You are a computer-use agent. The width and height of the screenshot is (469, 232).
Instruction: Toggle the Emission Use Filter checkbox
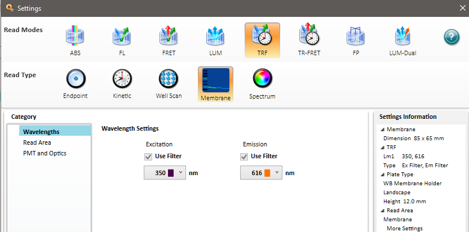(x=244, y=157)
